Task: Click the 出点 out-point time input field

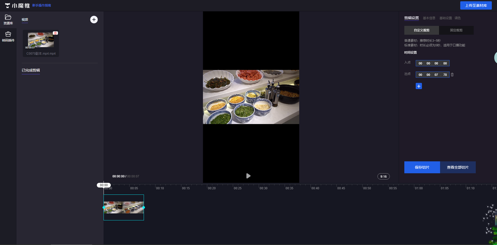Action: pyautogui.click(x=432, y=75)
